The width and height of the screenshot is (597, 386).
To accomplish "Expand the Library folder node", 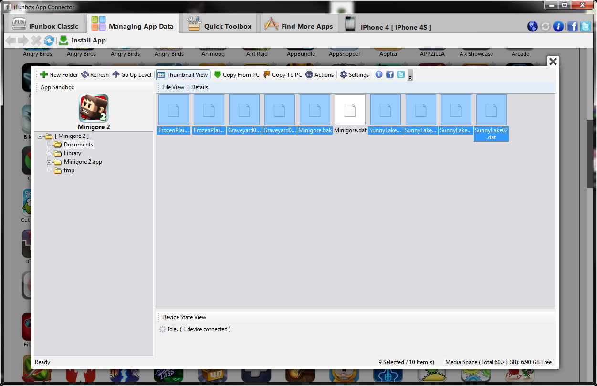I will (x=49, y=154).
